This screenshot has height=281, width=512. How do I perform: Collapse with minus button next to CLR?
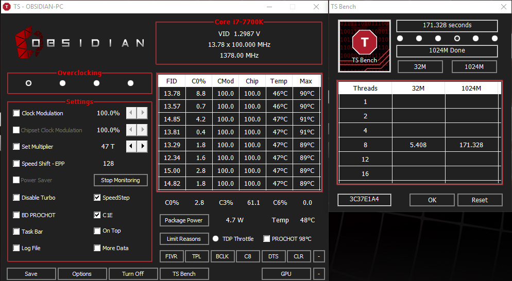pyautogui.click(x=319, y=256)
